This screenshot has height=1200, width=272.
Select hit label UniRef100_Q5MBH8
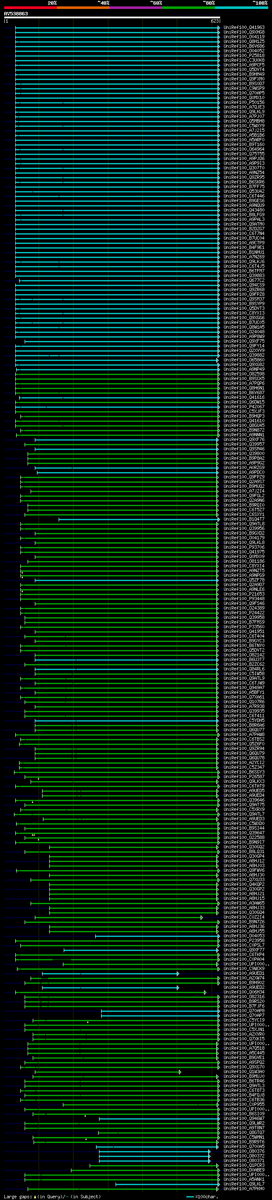[x=244, y=121]
